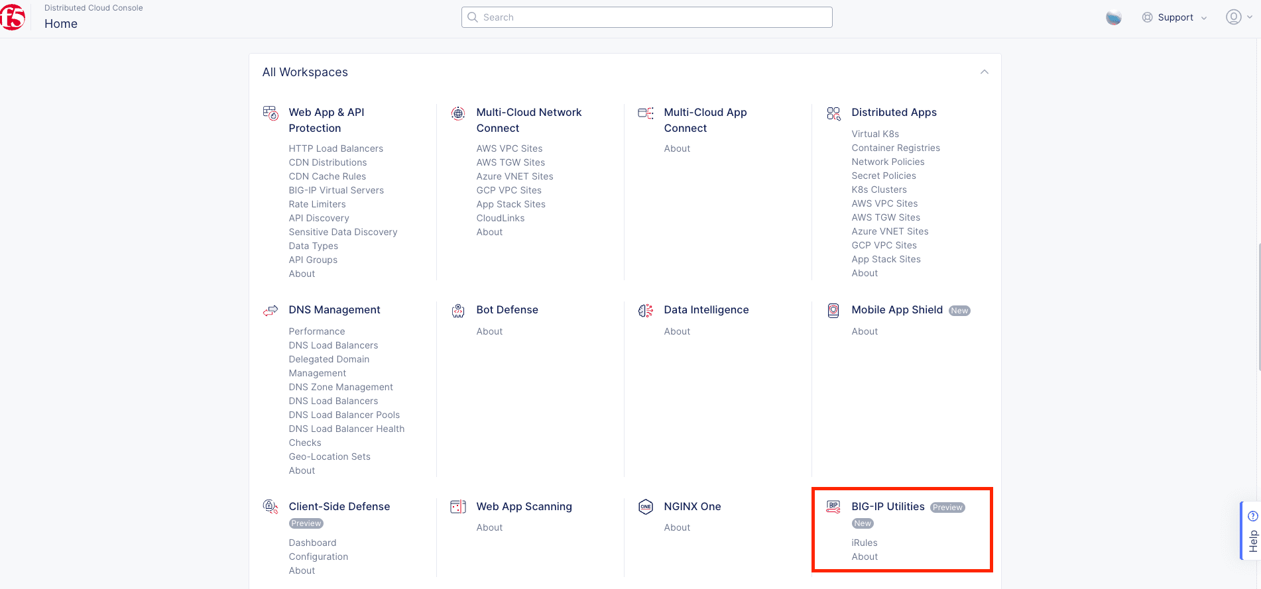Open the Support dropdown menu
Screen dimensions: 1261x589
tap(1175, 18)
